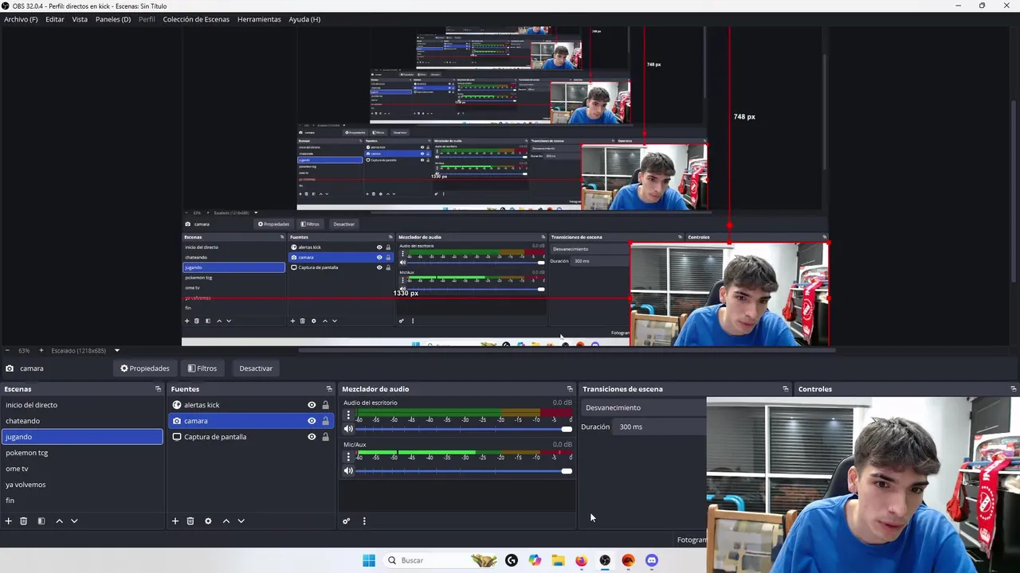Mute the Mic/Aux channel
The width and height of the screenshot is (1020, 573).
348,470
